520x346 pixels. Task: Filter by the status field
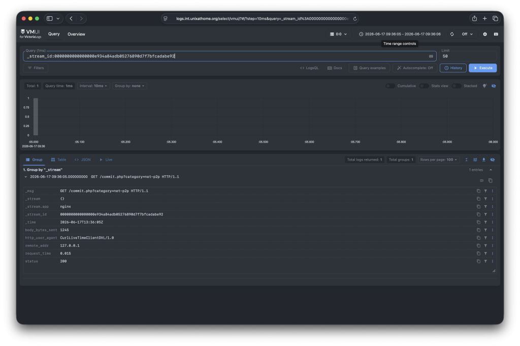click(485, 262)
